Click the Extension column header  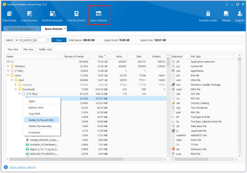(x=180, y=56)
